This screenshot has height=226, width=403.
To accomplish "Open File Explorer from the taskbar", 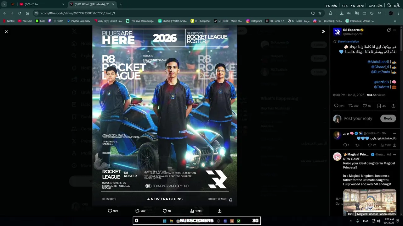I will 171,221.
